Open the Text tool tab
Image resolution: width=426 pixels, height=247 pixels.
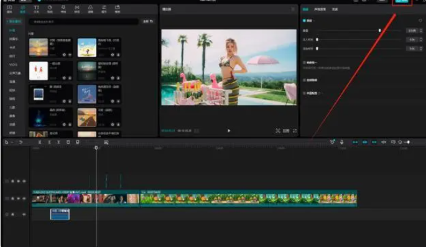36,9
